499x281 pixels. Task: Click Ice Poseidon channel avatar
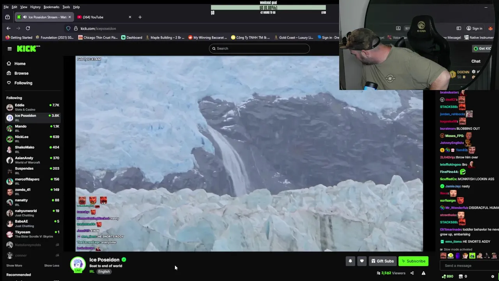(78, 264)
